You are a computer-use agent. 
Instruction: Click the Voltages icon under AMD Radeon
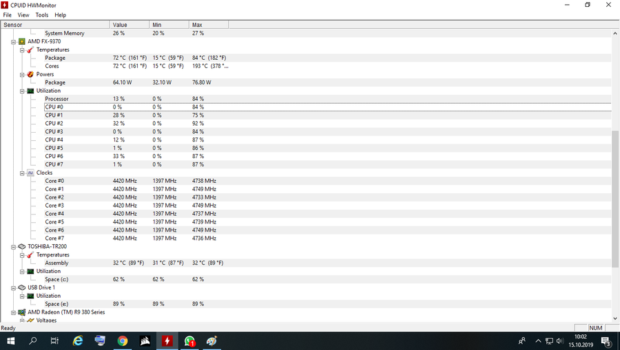[x=30, y=320]
